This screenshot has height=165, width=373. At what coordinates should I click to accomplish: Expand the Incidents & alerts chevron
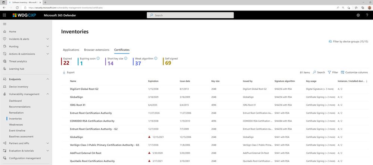(x=47, y=39)
